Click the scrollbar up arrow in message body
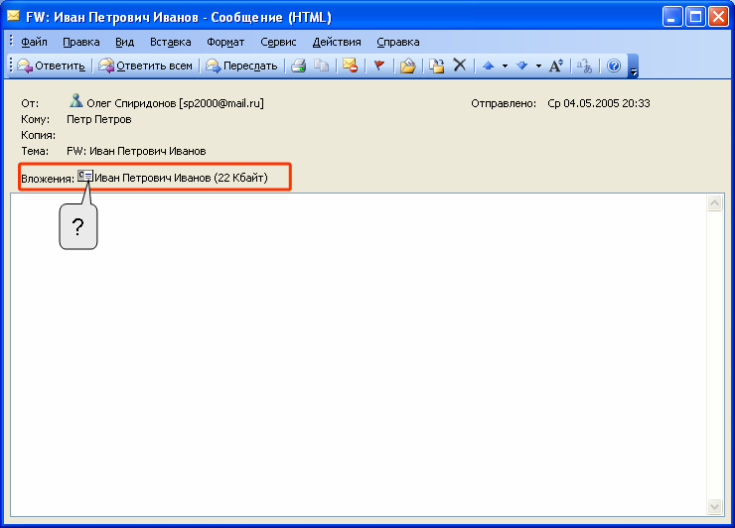Viewport: 735px width, 528px height. [x=714, y=203]
